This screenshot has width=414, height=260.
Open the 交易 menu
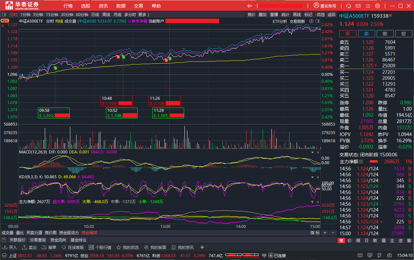[x=138, y=6]
